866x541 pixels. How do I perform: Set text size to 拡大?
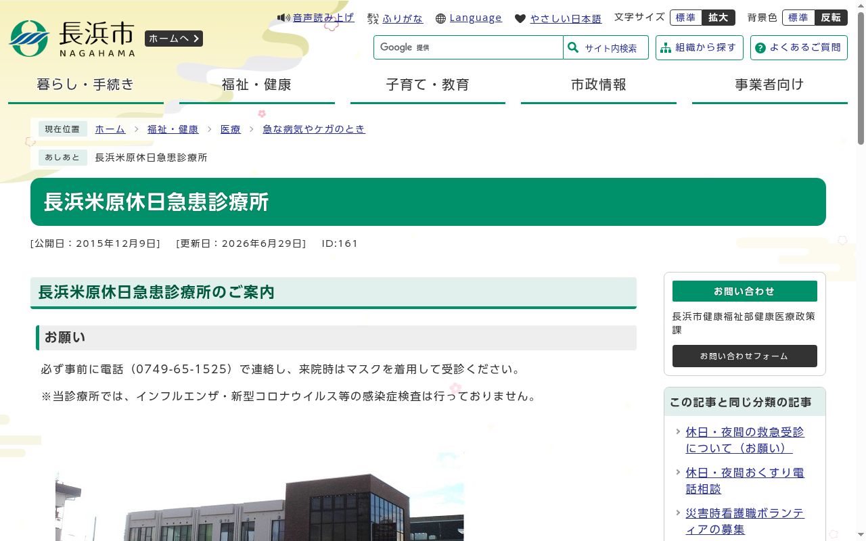click(x=719, y=18)
